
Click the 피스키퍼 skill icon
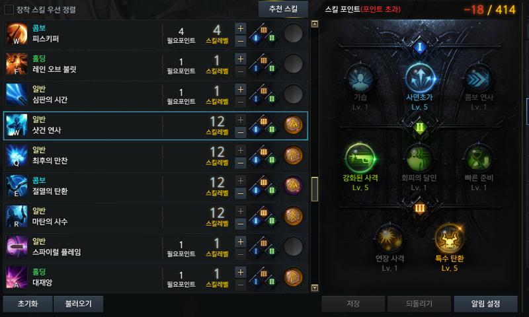tap(17, 34)
